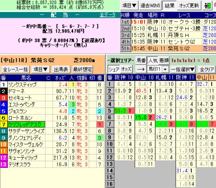Open the 一括選択▼ menu
The image size is (216, 188).
pyautogui.click(x=184, y=69)
